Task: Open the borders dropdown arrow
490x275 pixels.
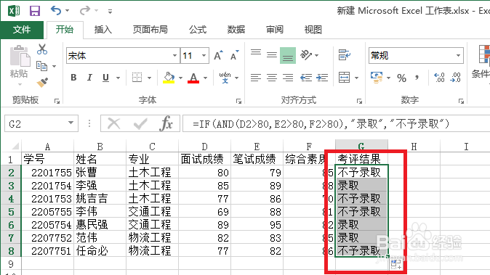Action: coord(149,78)
